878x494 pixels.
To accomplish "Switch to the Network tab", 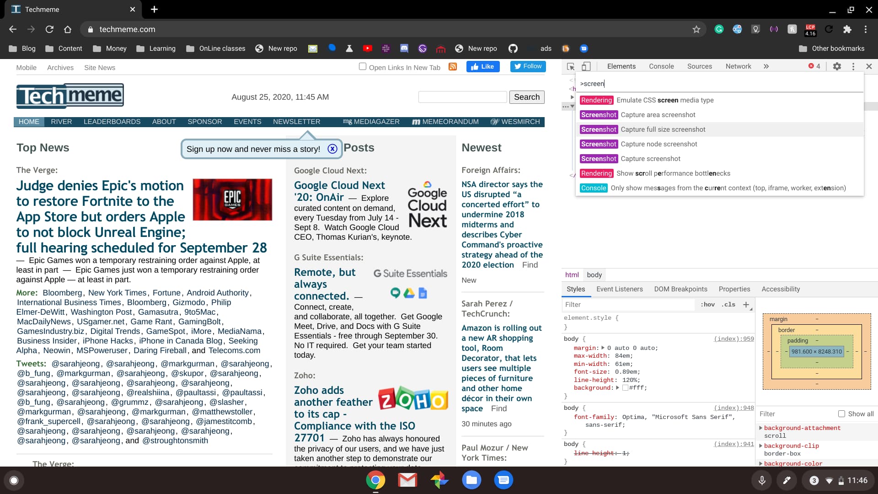I will tap(738, 66).
